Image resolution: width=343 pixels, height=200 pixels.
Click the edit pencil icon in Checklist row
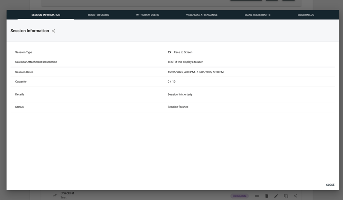click(276, 196)
